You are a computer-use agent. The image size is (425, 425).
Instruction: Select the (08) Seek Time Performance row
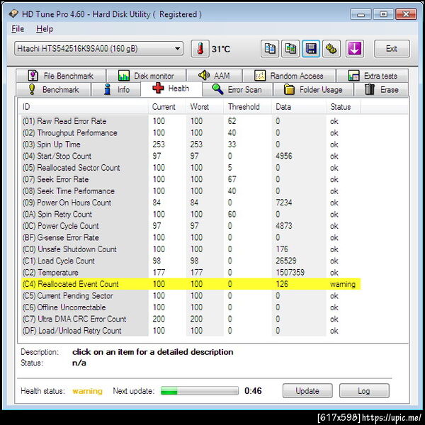pyautogui.click(x=191, y=191)
